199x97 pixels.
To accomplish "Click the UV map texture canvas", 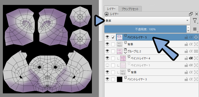I will click(47, 49).
